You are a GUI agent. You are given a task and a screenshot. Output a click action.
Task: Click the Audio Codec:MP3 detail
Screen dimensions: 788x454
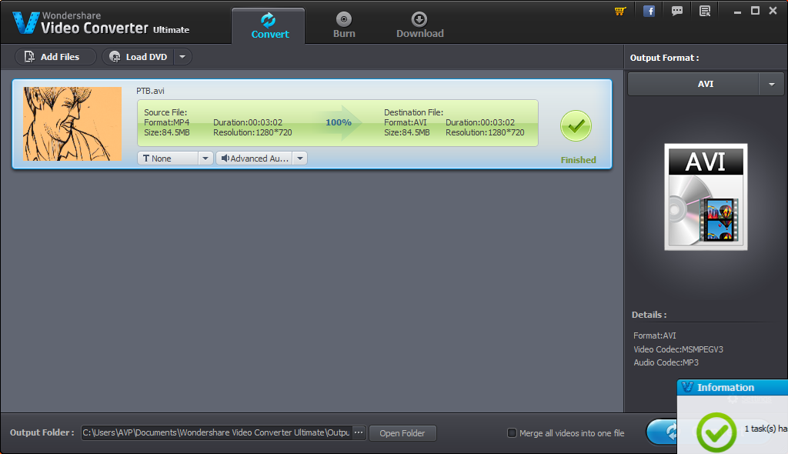click(666, 362)
